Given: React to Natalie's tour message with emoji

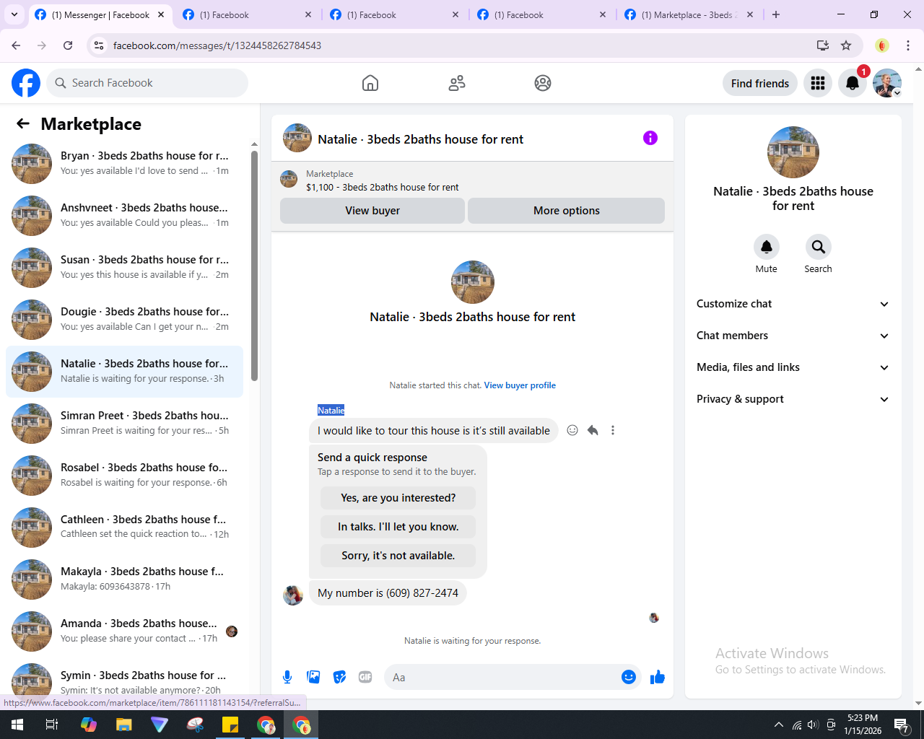Looking at the screenshot, I should click(572, 430).
